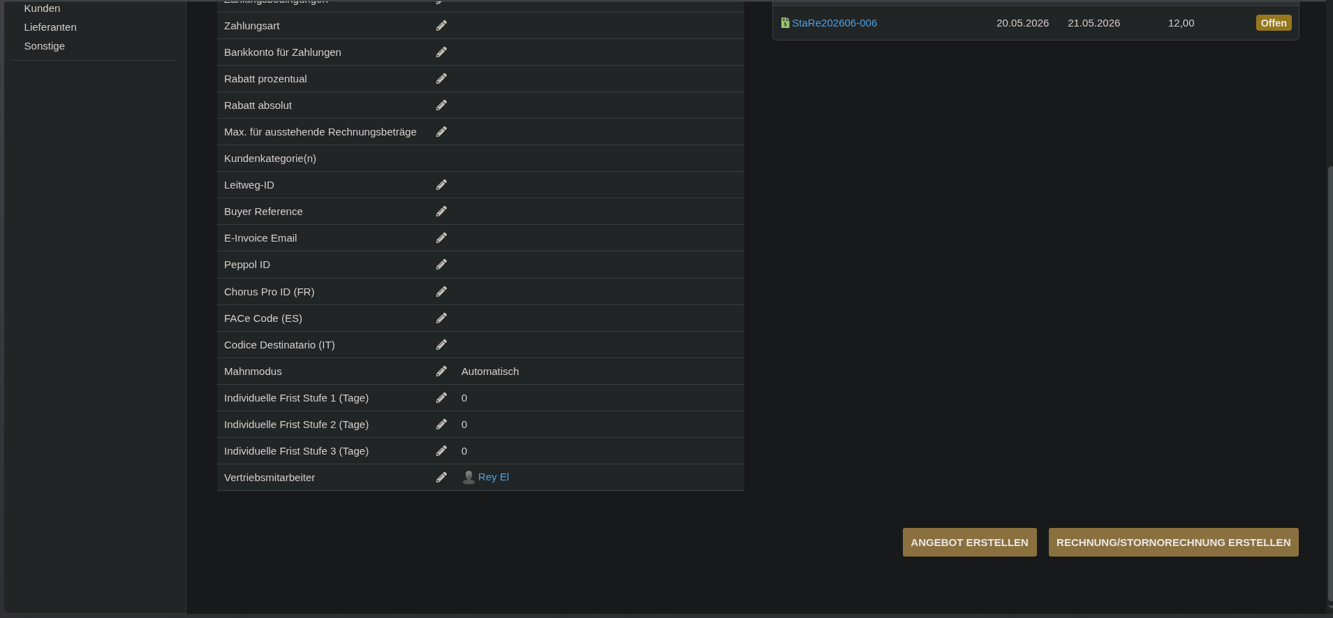Click the Zahlungsart label
The image size is (1333, 618).
click(251, 26)
